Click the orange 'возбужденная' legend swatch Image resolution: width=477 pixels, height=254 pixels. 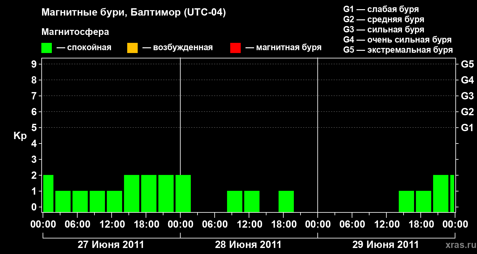pyautogui.click(x=132, y=48)
